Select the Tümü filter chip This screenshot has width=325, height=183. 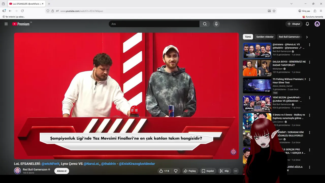[x=248, y=37]
